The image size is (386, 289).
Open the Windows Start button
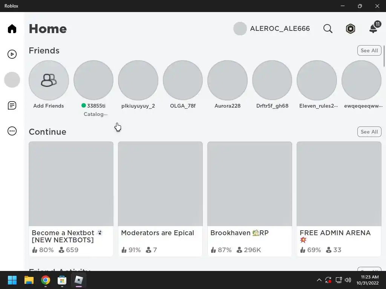[x=12, y=280]
